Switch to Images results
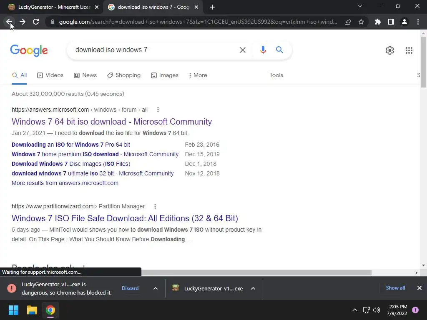 click(x=165, y=75)
